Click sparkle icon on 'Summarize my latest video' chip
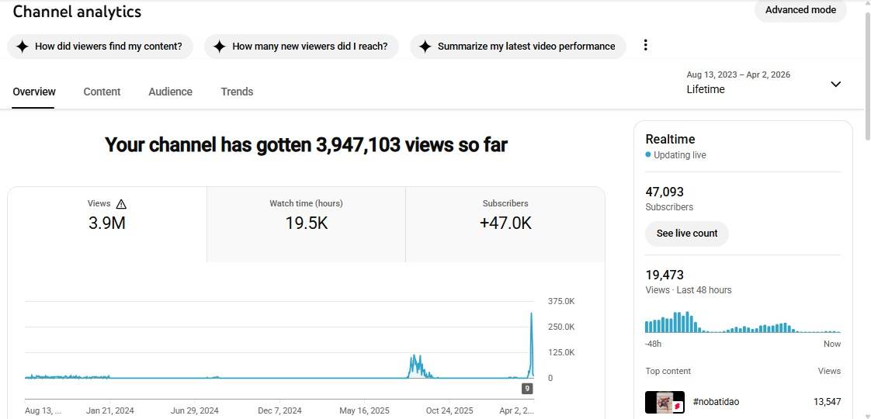This screenshot has height=419, width=871. [425, 47]
